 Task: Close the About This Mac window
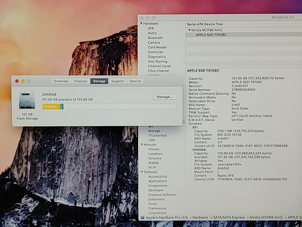tap(17, 81)
